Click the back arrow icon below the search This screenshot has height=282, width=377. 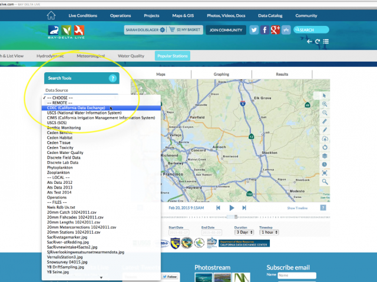click(x=309, y=42)
